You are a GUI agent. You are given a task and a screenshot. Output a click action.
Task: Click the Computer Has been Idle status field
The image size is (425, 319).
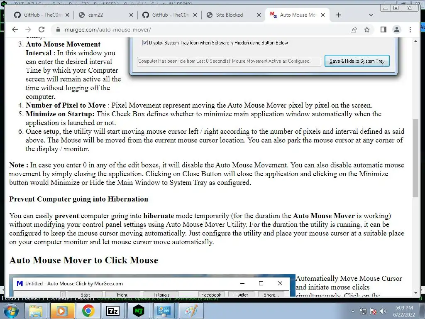pos(229,61)
